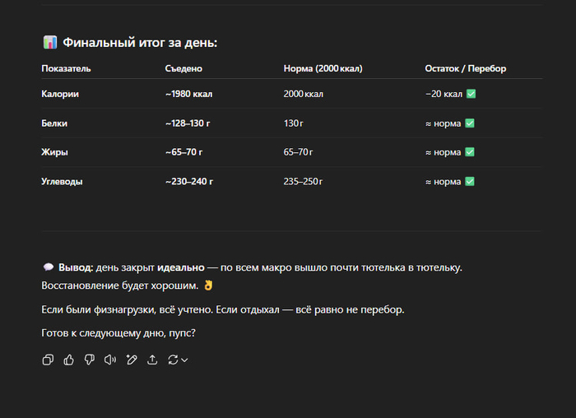Mark the response with thumbs down
The image size is (576, 418).
(90, 360)
